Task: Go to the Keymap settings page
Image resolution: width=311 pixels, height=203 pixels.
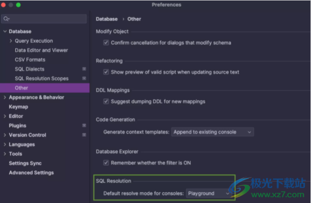Action: tap(19, 106)
